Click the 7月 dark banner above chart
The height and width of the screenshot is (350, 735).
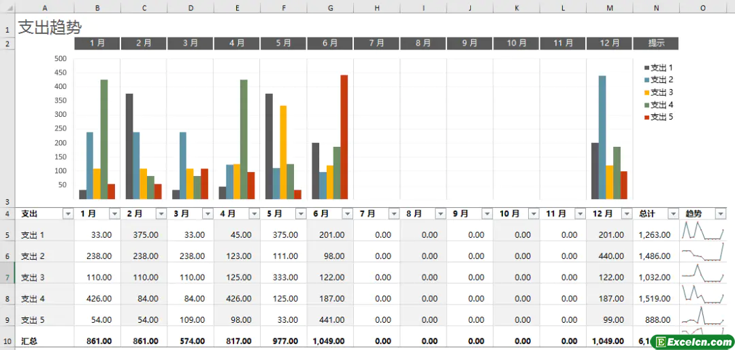(376, 43)
